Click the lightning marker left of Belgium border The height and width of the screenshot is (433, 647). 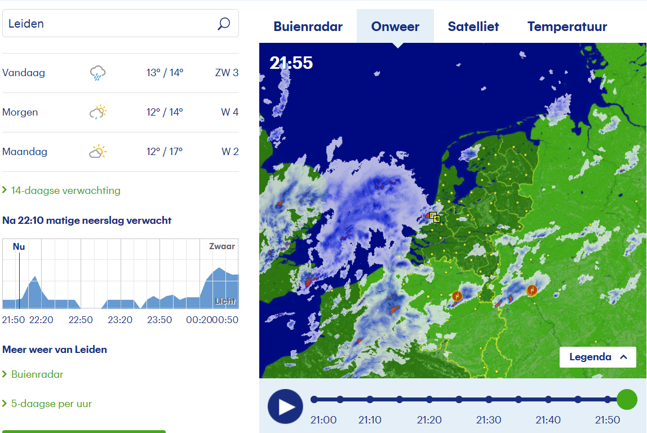(457, 296)
